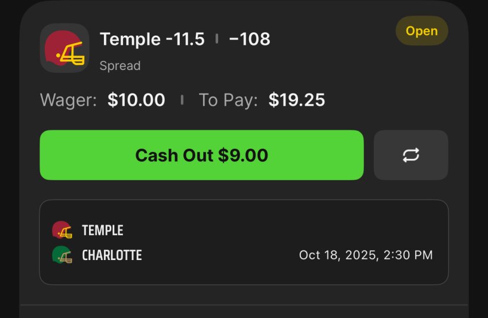Screen dimensions: 488x318
Task: Open the TEMPLE team name in matchup
Action: 103,230
